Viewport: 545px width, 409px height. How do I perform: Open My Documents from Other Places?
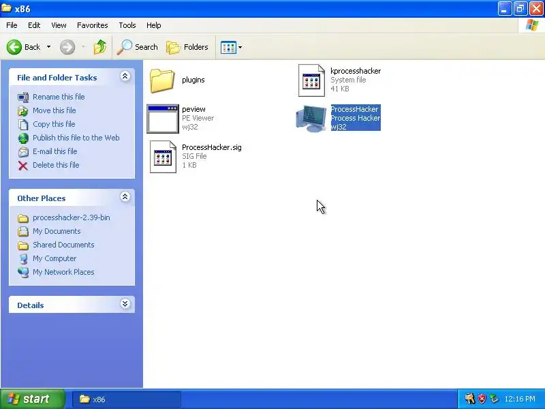point(57,231)
